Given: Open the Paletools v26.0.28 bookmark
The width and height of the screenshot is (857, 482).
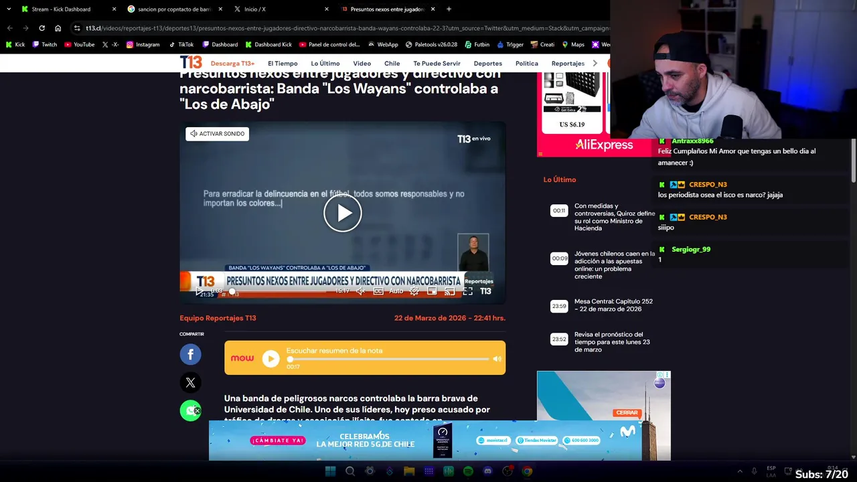Looking at the screenshot, I should point(431,45).
